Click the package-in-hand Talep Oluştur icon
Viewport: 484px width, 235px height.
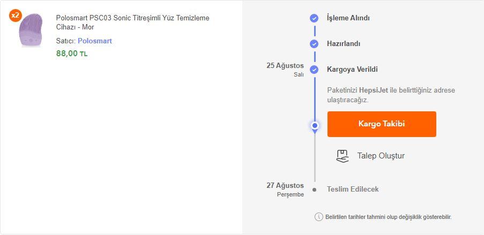[x=342, y=156]
